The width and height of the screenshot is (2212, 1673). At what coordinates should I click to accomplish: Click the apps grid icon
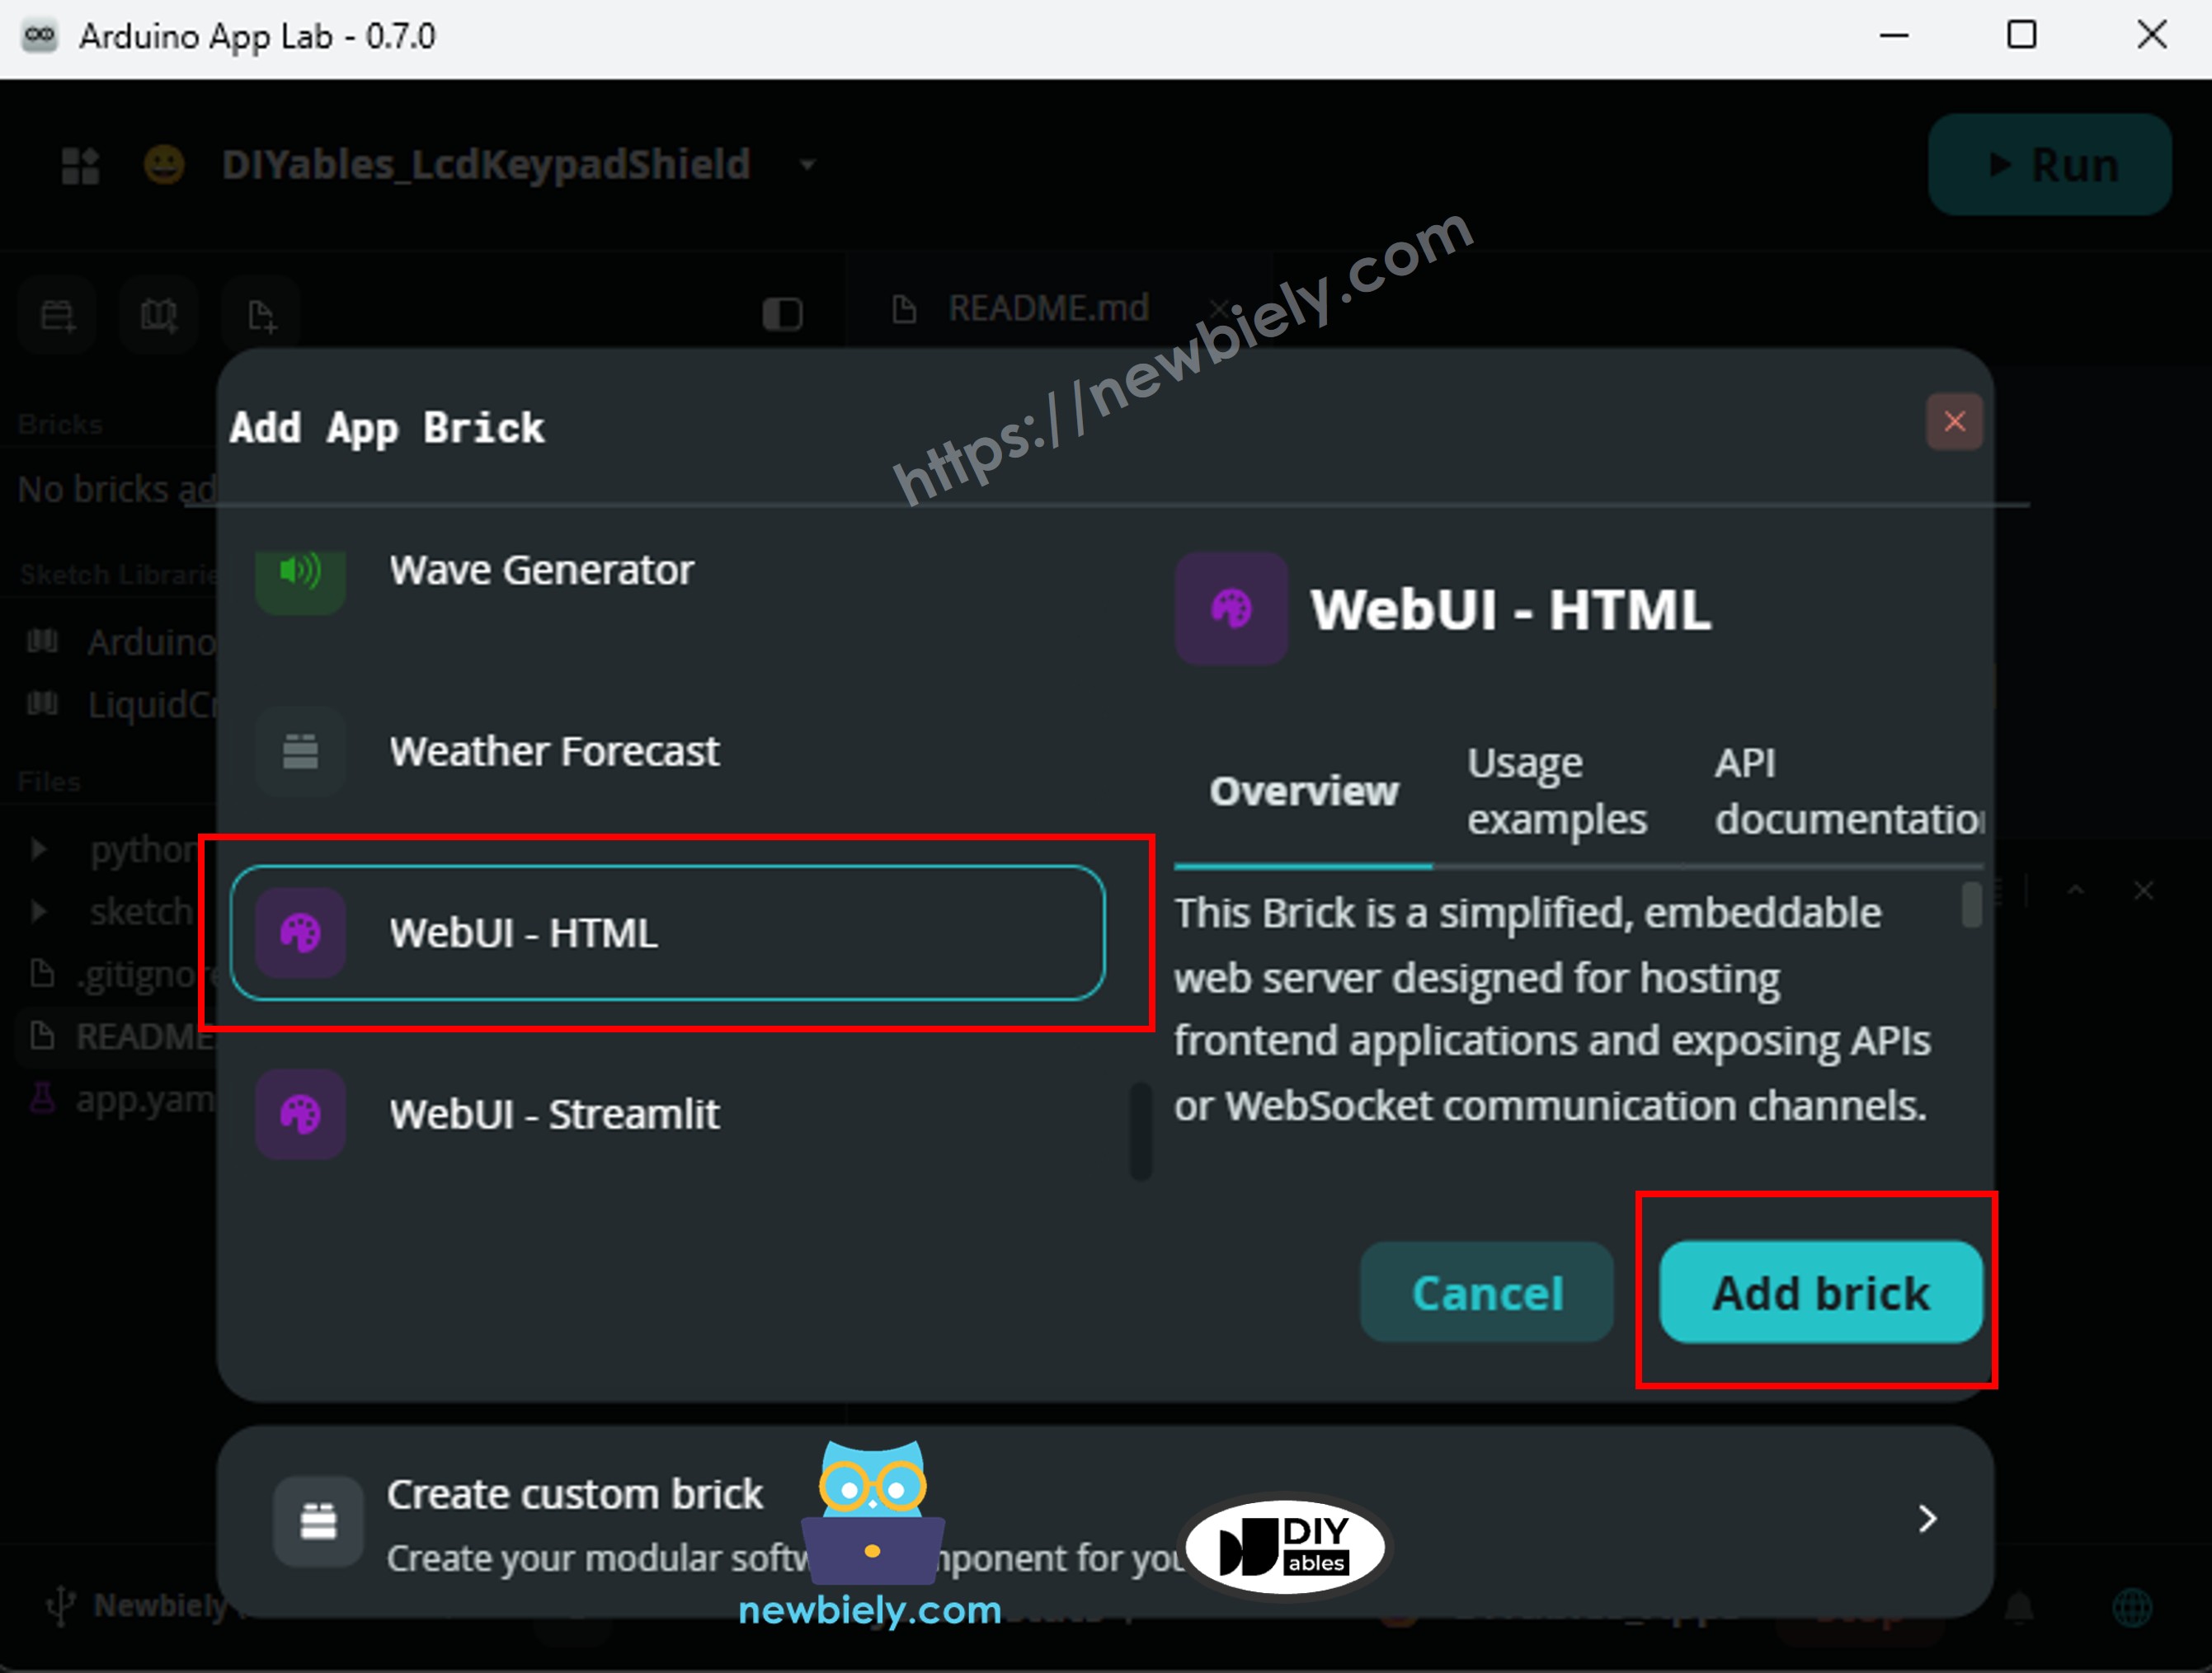point(80,165)
